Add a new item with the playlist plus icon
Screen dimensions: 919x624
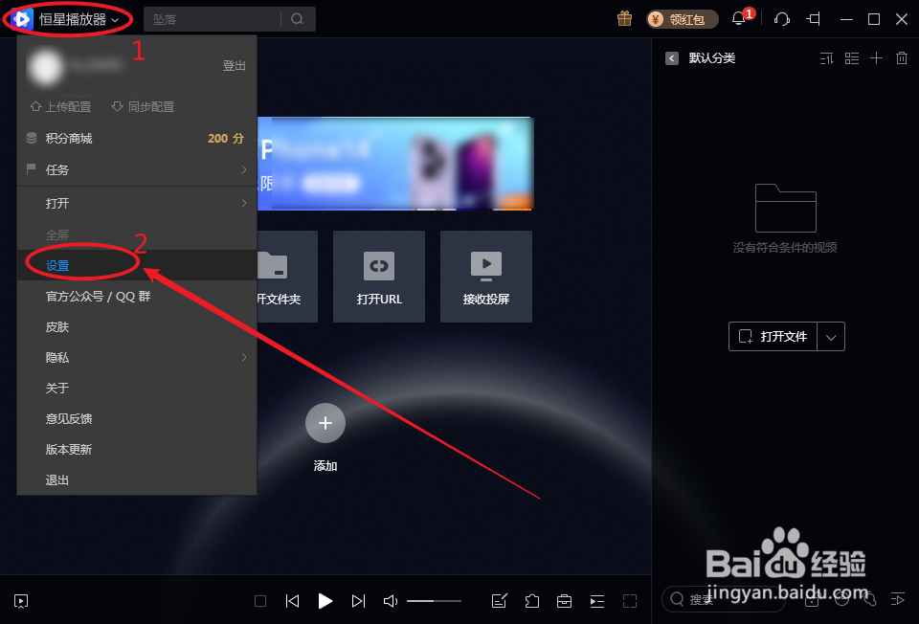[876, 58]
